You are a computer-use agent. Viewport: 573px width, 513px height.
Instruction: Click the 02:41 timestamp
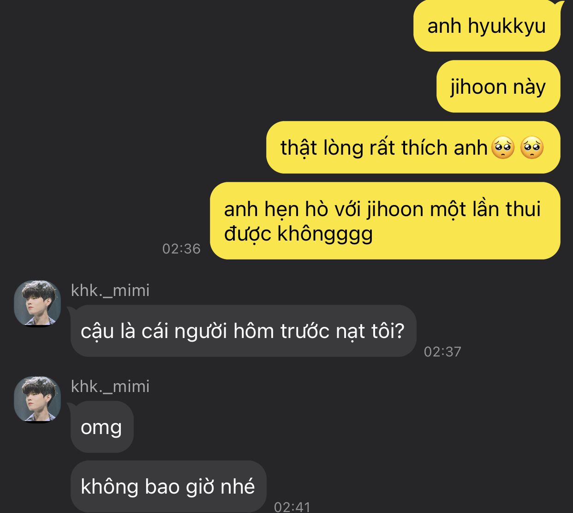[x=292, y=507]
